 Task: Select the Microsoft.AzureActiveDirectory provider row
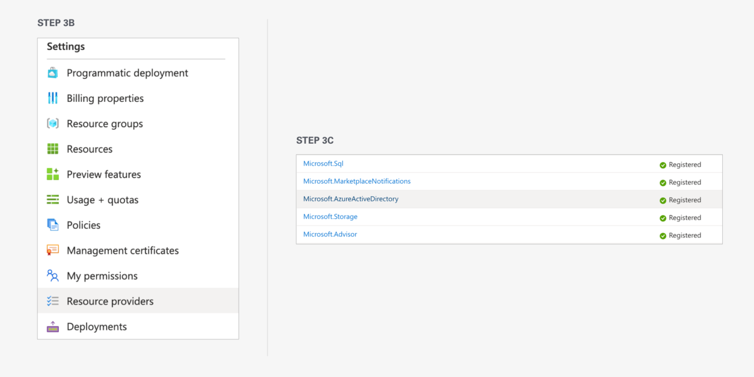[x=509, y=199]
